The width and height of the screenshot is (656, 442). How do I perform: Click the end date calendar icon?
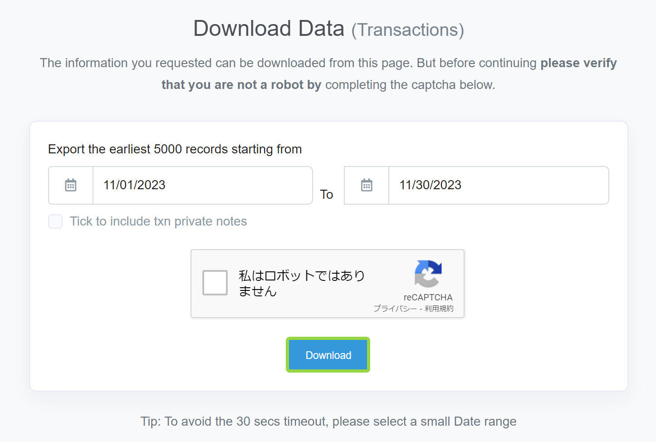pos(367,185)
